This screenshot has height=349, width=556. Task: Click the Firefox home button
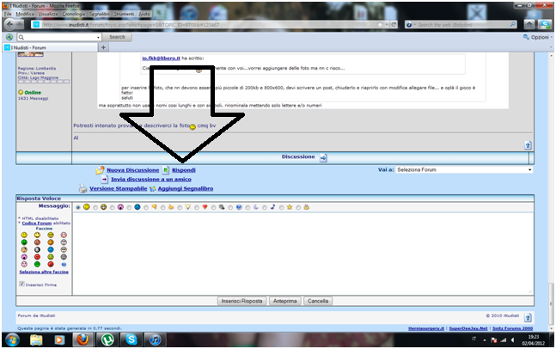click(x=530, y=25)
